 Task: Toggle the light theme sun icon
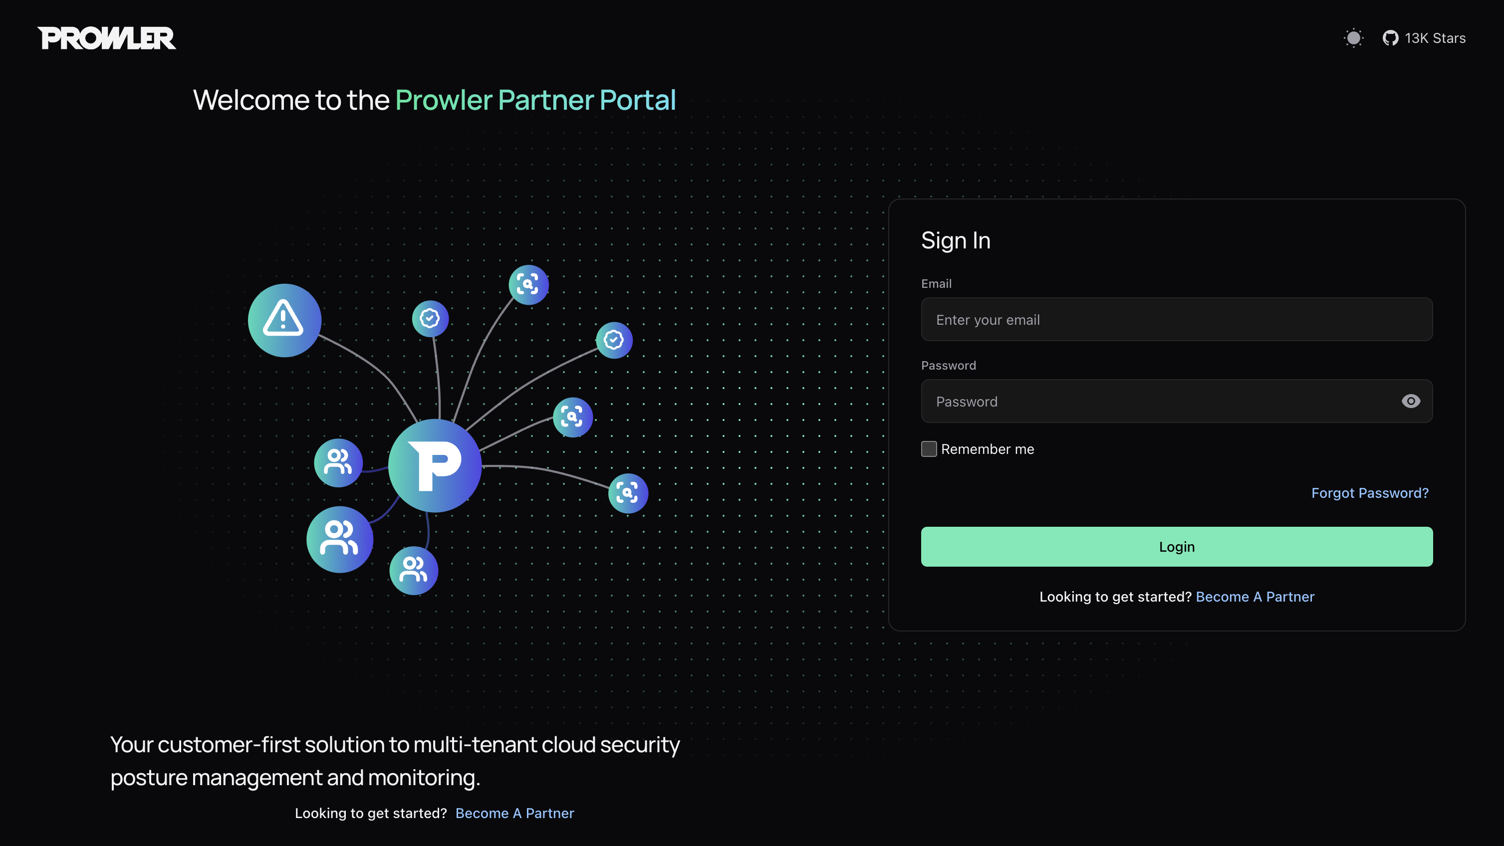[1353, 38]
